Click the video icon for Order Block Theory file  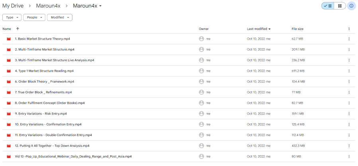pos(9,82)
